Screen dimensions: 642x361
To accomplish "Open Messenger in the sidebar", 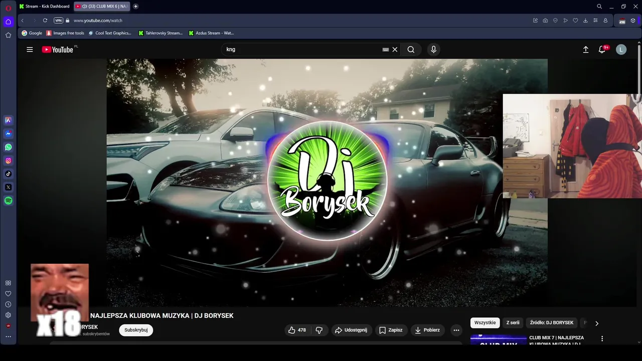I will pyautogui.click(x=8, y=134).
